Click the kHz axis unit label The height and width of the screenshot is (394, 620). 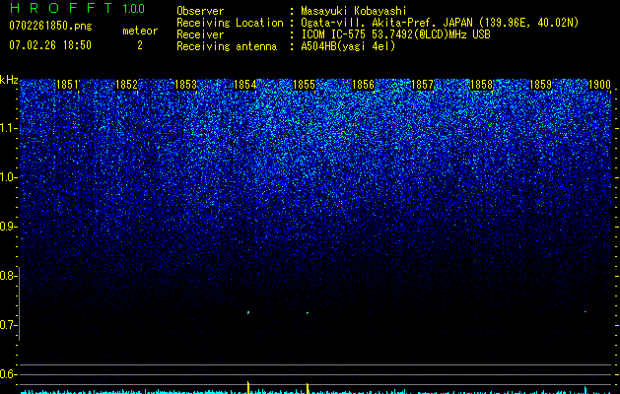click(x=9, y=80)
